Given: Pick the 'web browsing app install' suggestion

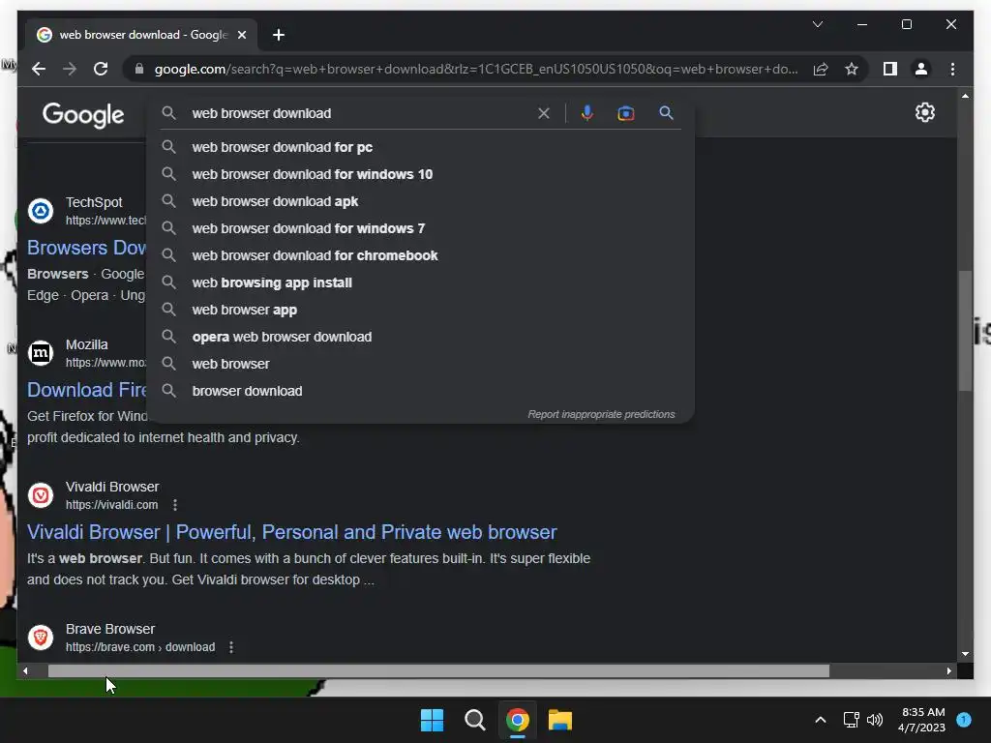Looking at the screenshot, I should coord(420,283).
